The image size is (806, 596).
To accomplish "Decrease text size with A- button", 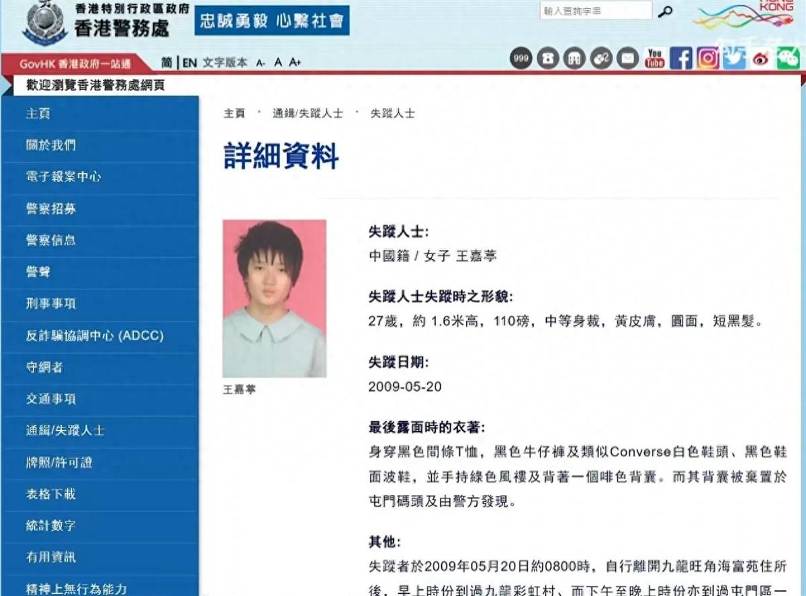I will coord(261,63).
